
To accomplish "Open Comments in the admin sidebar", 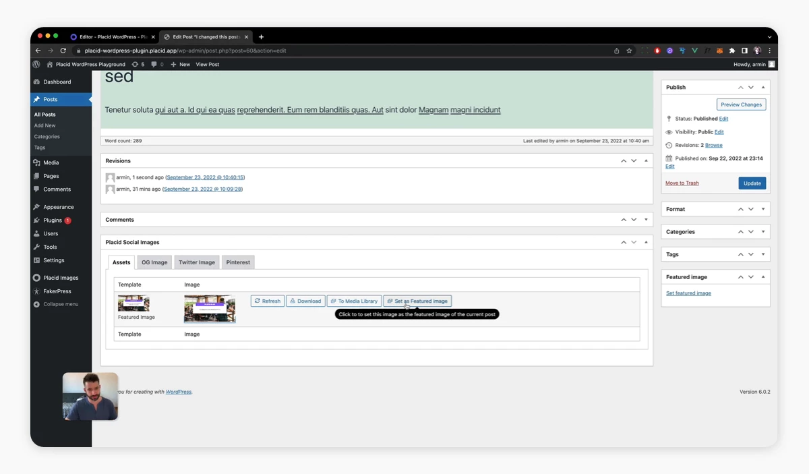I will pos(57,189).
